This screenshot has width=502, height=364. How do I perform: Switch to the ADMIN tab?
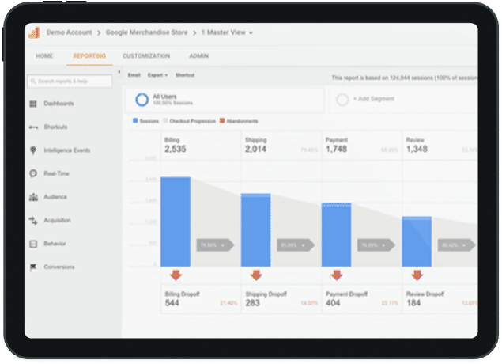(x=198, y=56)
